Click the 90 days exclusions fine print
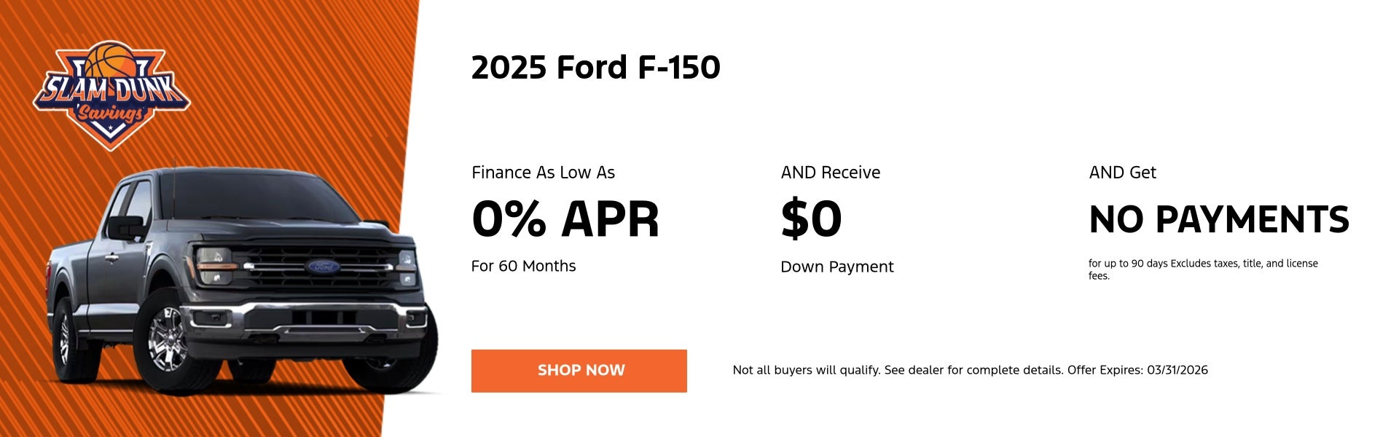 coord(1202,269)
